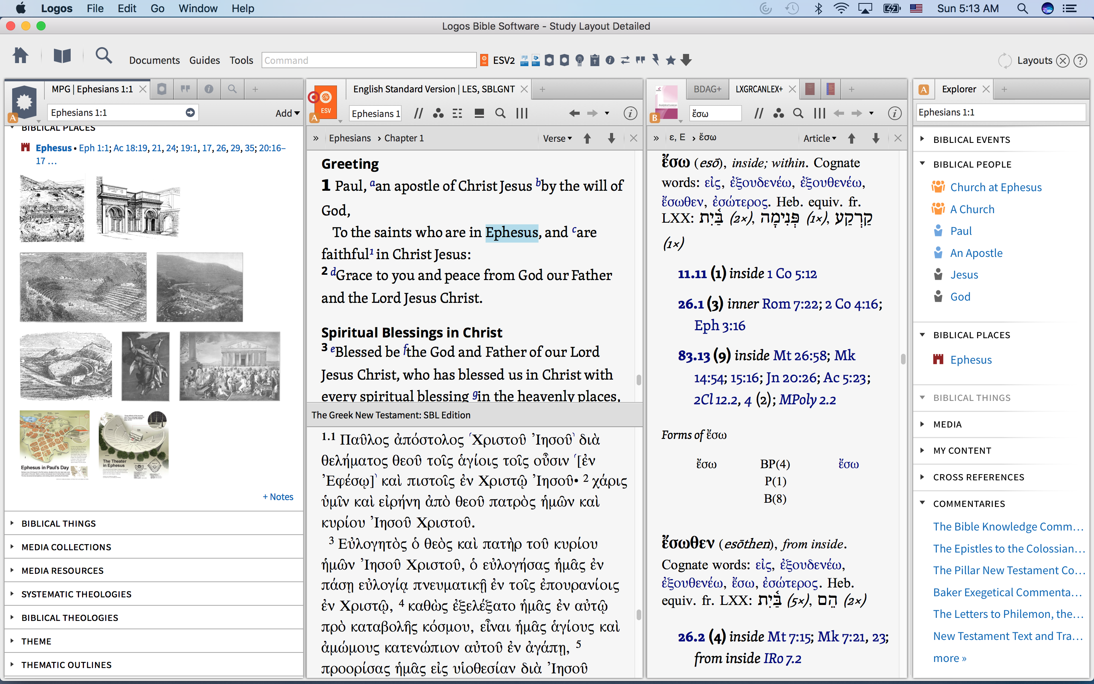Open Church at Ephesus link
The image size is (1094, 684).
click(996, 187)
